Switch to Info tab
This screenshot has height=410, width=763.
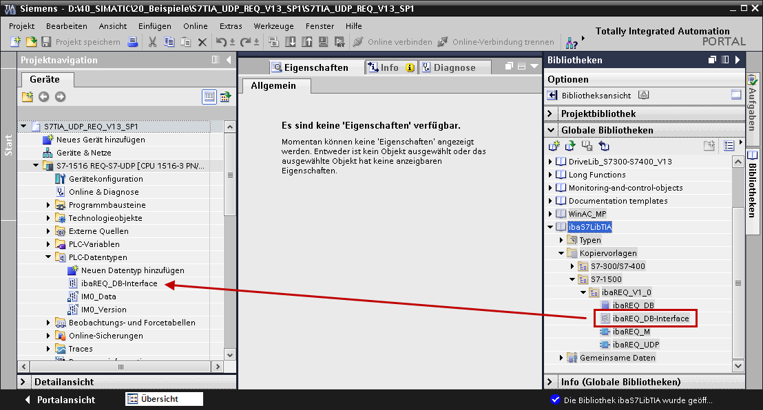pos(390,67)
